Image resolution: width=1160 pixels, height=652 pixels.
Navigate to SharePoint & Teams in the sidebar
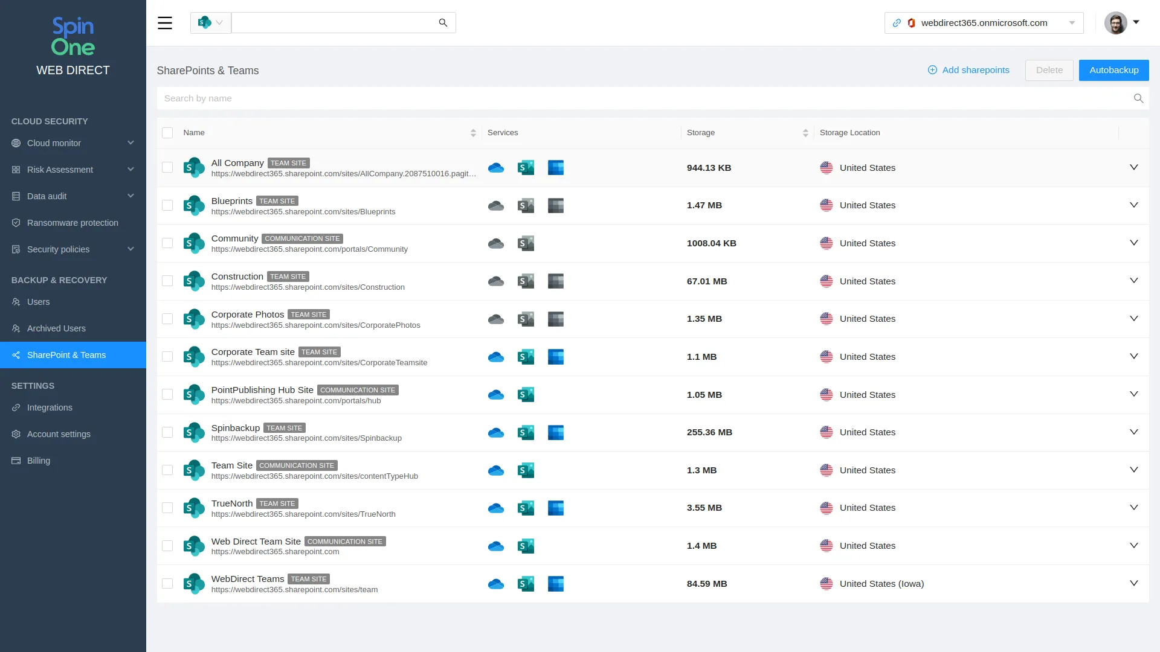(66, 355)
